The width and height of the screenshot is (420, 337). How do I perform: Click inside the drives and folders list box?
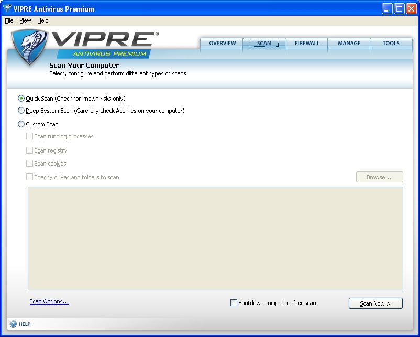tap(215, 238)
